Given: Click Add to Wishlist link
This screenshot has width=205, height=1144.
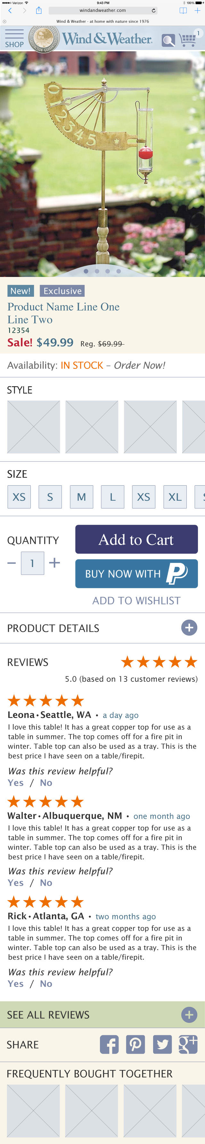Looking at the screenshot, I should (x=136, y=600).
